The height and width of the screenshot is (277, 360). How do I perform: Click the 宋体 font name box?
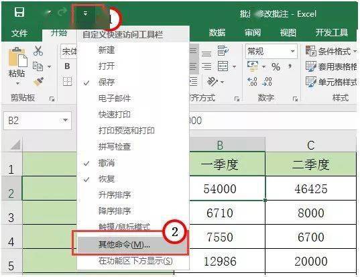(69, 52)
